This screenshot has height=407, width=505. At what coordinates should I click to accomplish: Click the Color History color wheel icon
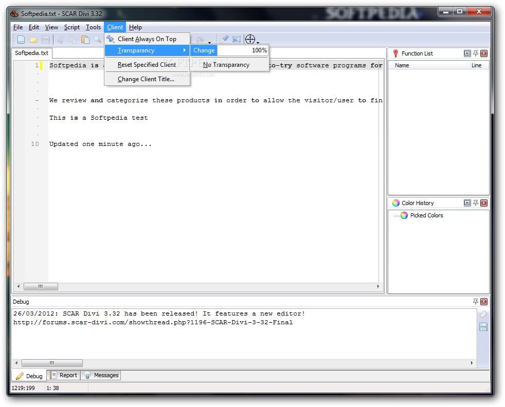click(x=396, y=203)
